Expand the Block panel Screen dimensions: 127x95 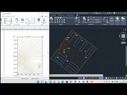(78, 24)
